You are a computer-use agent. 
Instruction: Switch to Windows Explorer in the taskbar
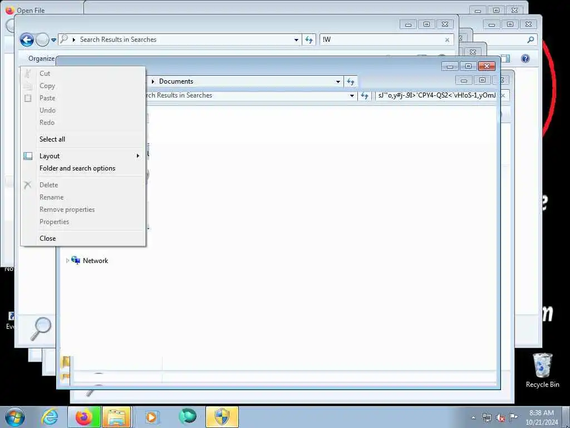(x=117, y=417)
